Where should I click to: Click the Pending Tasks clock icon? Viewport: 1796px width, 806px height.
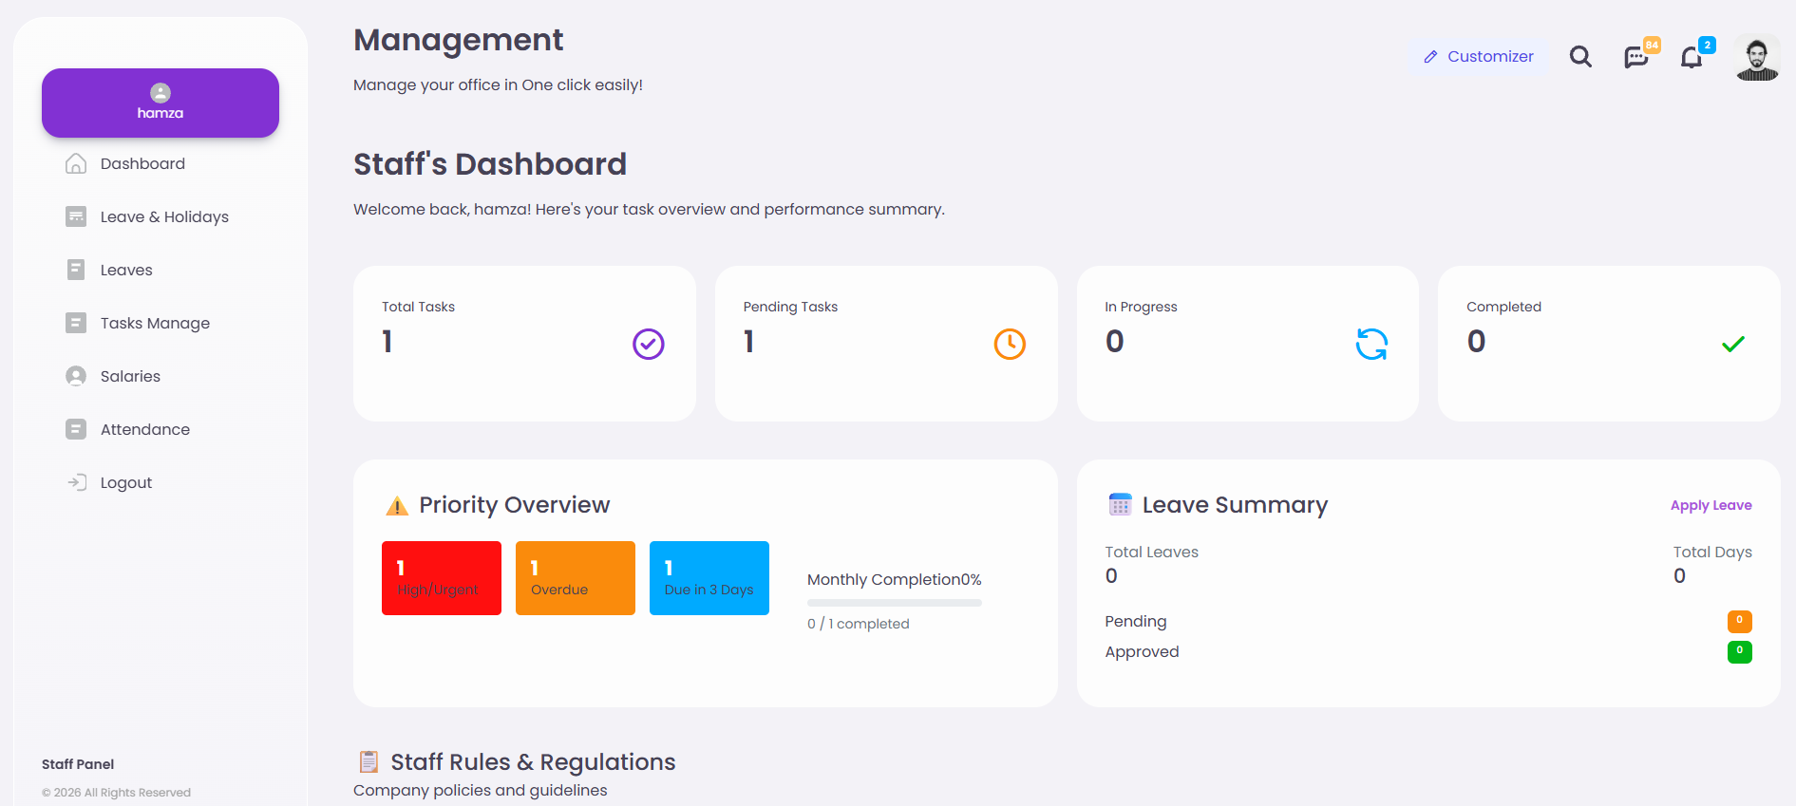point(1010,344)
